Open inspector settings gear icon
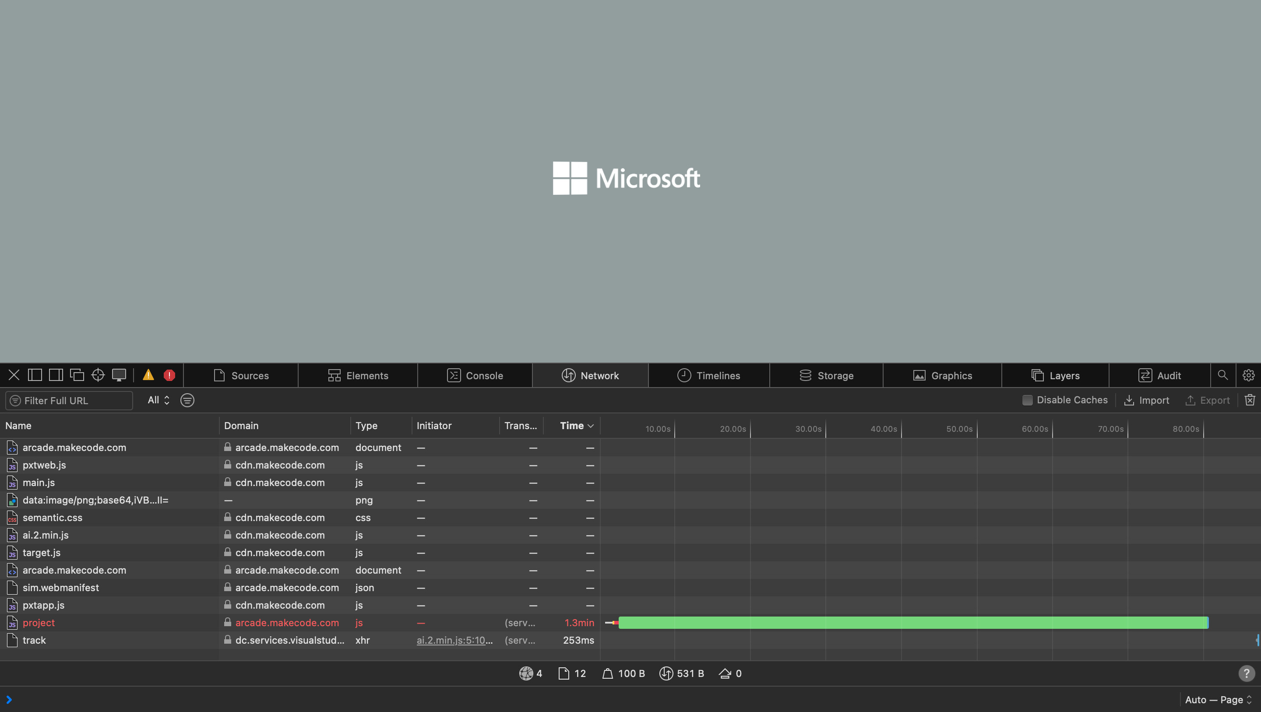The height and width of the screenshot is (712, 1261). click(1248, 376)
